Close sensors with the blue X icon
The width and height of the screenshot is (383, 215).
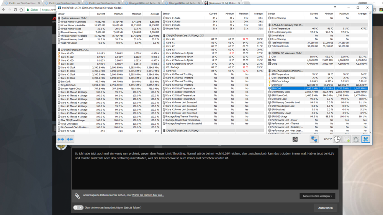tap(366, 139)
